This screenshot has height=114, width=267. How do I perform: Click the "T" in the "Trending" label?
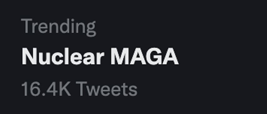[x=27, y=26]
